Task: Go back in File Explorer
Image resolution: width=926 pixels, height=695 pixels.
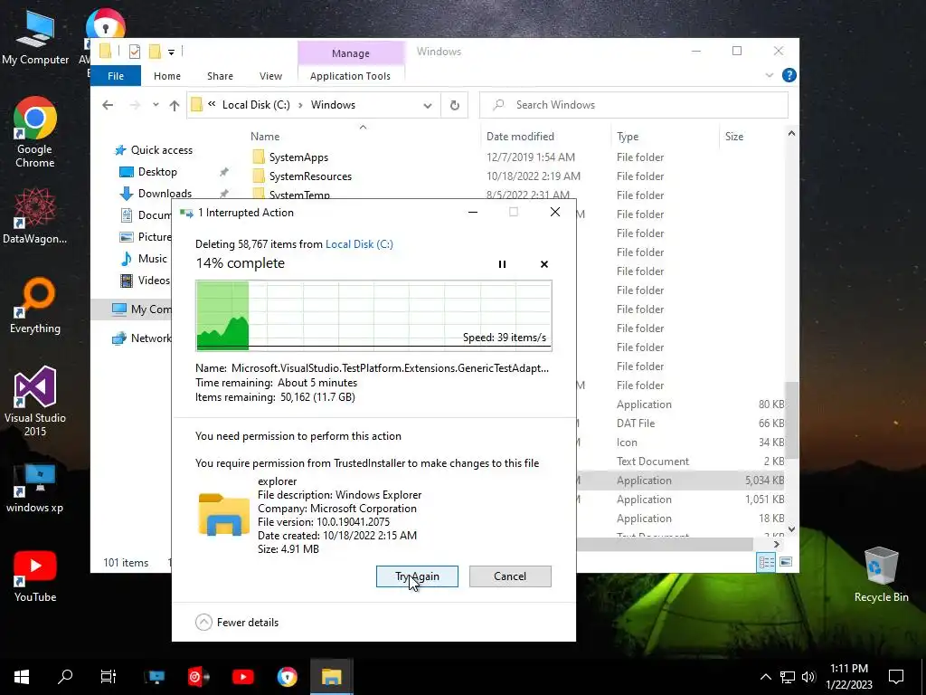Action: point(108,105)
